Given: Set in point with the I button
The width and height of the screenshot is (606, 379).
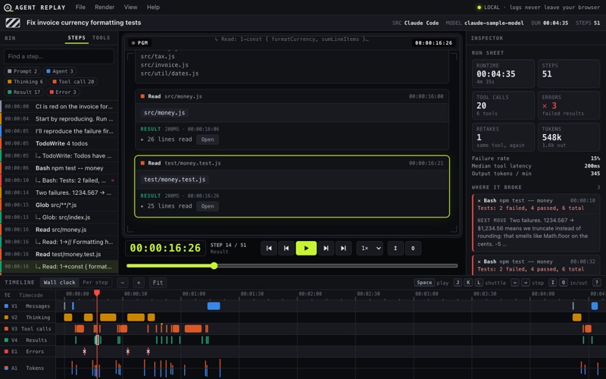Looking at the screenshot, I should pos(395,249).
